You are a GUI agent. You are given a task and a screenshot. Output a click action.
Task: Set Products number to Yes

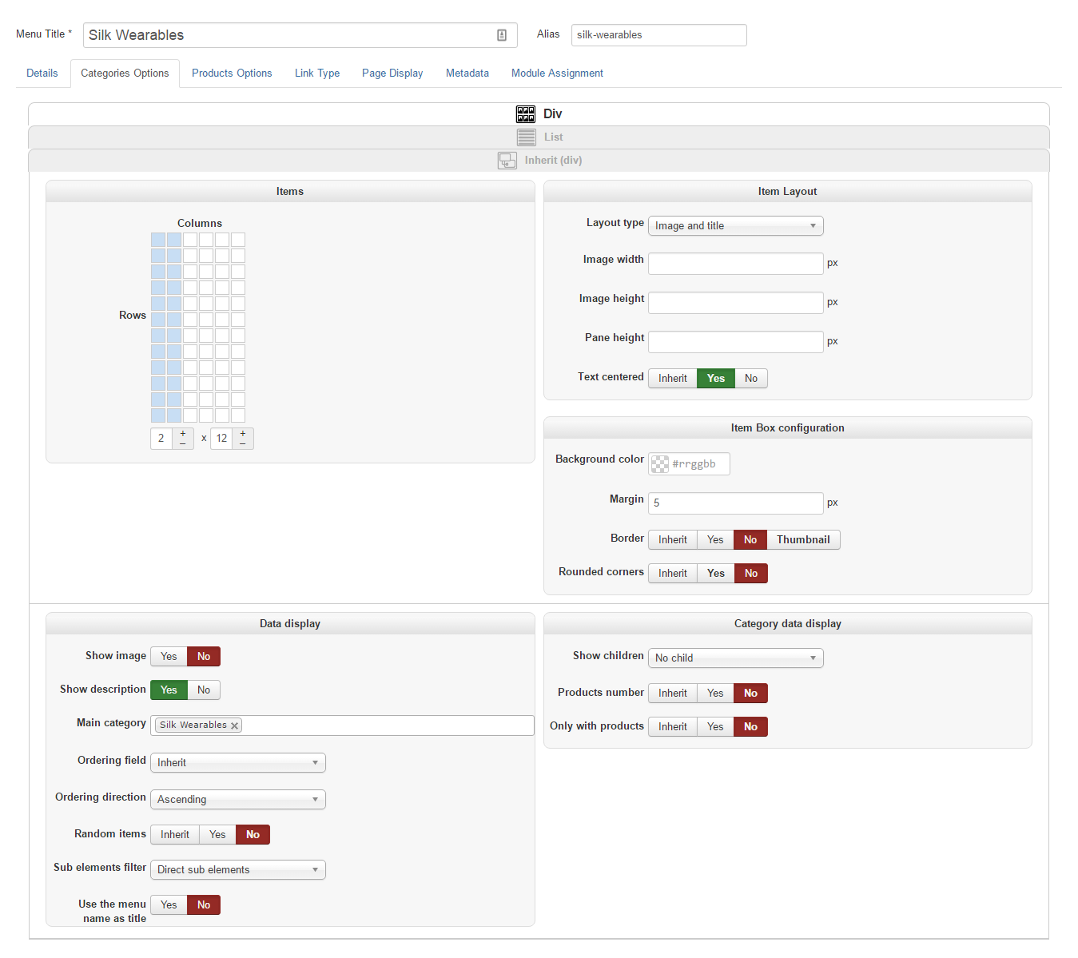pos(715,694)
